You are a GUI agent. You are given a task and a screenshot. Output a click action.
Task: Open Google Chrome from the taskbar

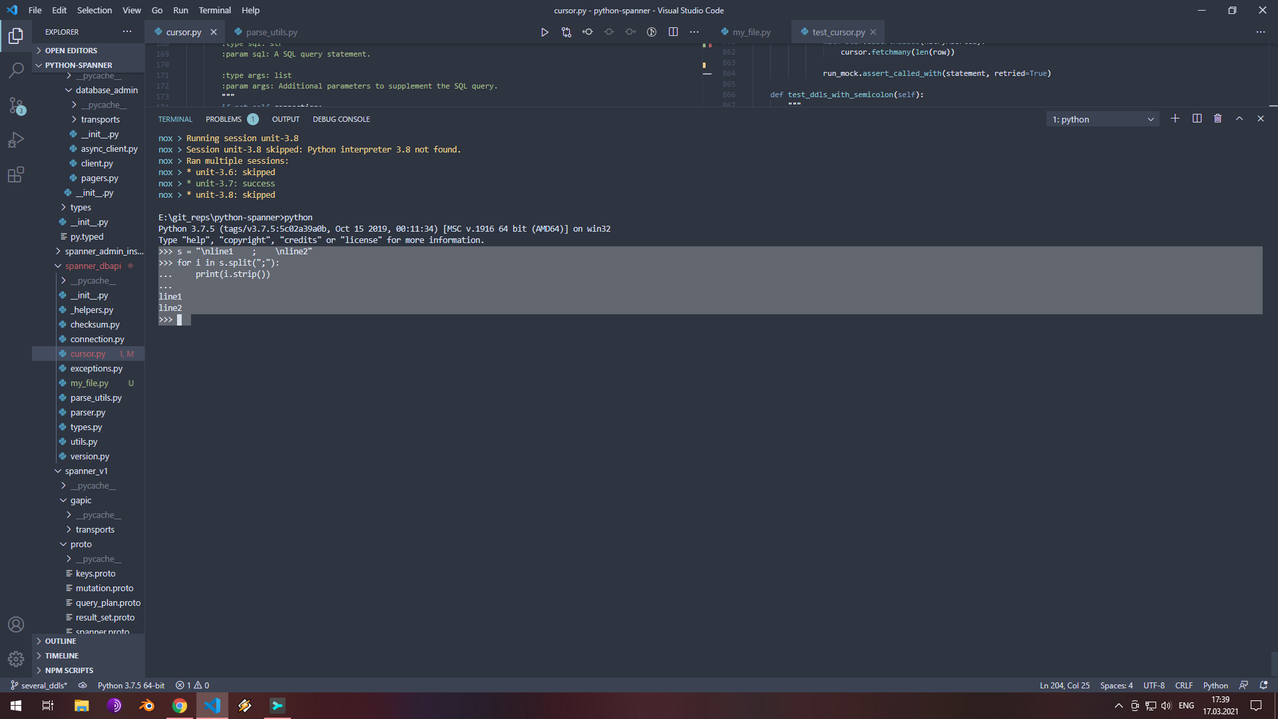pos(180,706)
